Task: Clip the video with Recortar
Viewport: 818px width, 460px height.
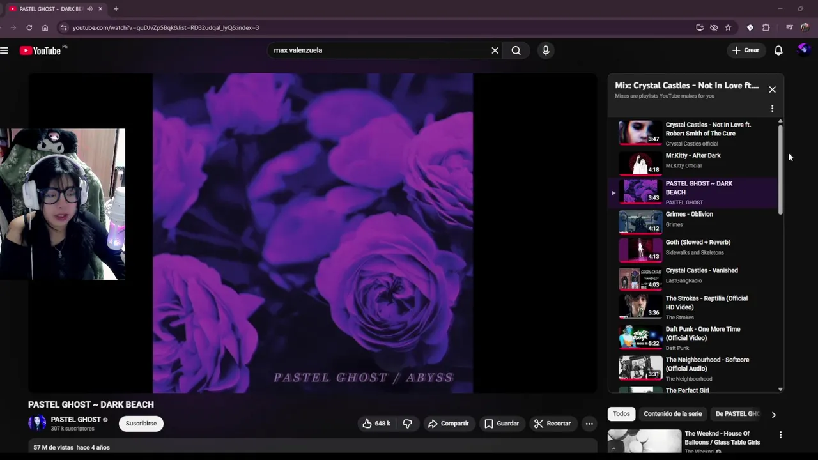Action: pos(552,424)
